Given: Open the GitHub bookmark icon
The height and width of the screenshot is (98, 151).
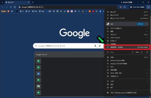Looking at the screenshot, I should (x=57, y=11).
